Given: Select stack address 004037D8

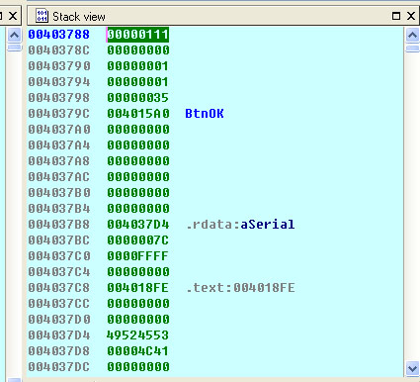Looking at the screenshot, I should (x=58, y=351).
